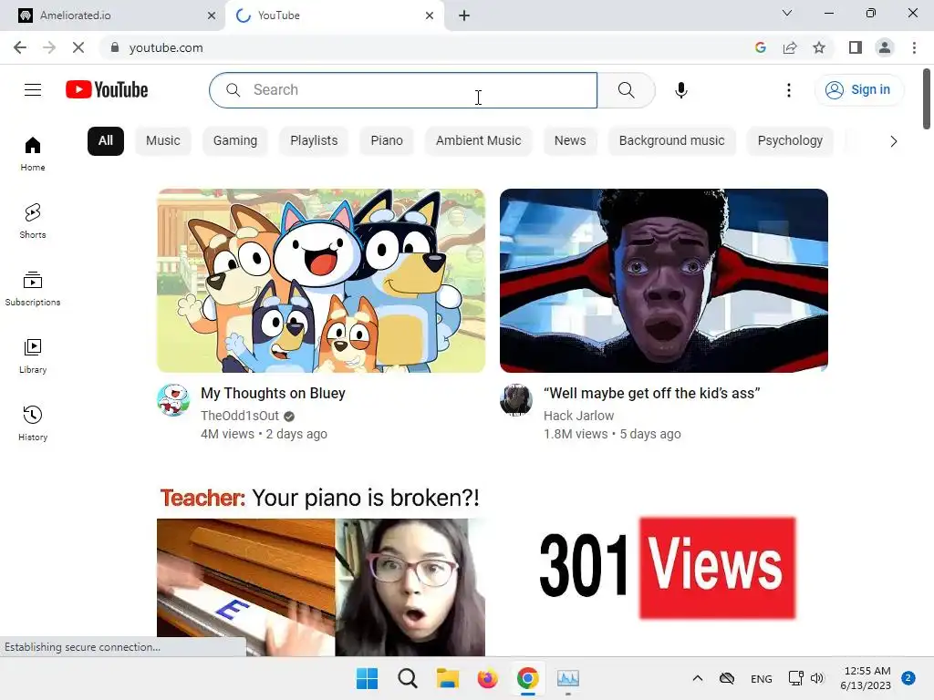
Task: Open Chrome three-dot menu
Action: tap(914, 47)
